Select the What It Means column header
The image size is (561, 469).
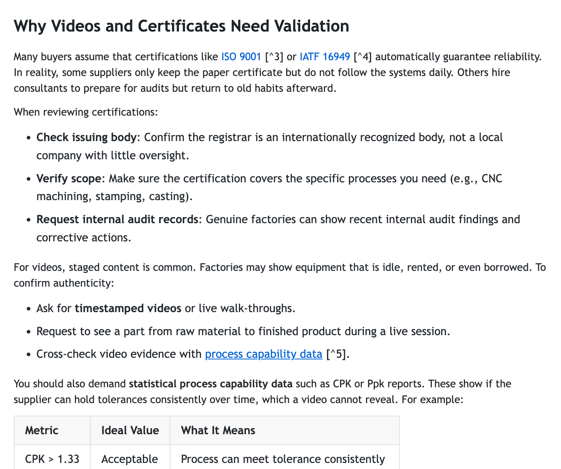pos(218,431)
